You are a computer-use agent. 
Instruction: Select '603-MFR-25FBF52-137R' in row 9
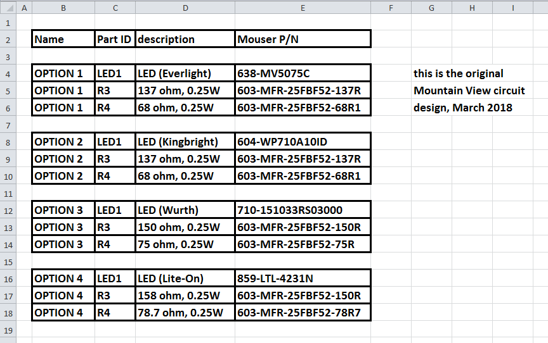point(303,159)
